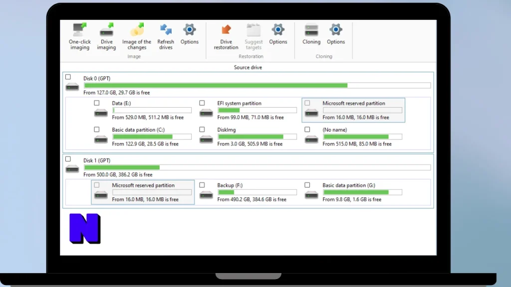Click the Disk 1 drive icon
The image size is (511, 287).
click(72, 169)
